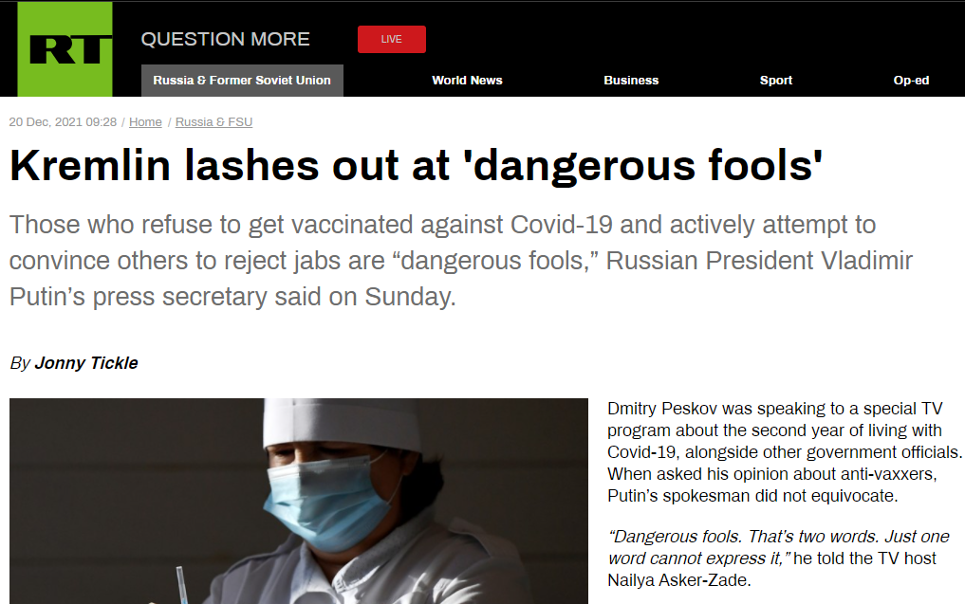Click author name Jonny Tickle
The width and height of the screenshot is (965, 604).
(86, 363)
